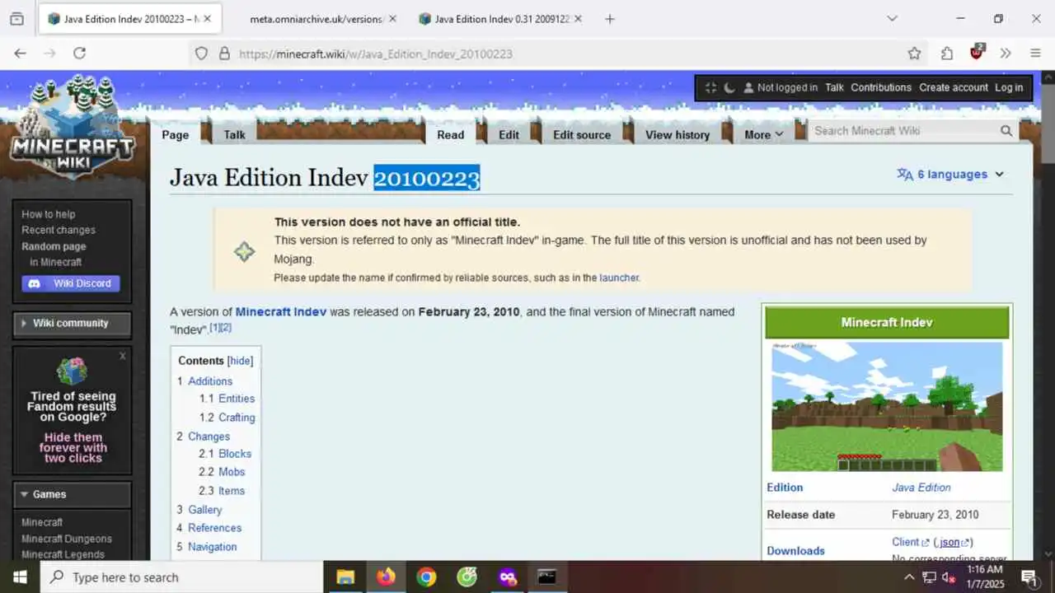The height and width of the screenshot is (593, 1055).
Task: Open the terminal icon on taskbar
Action: click(547, 577)
